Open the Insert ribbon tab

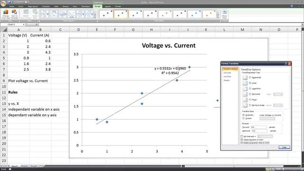[x=21, y=6]
